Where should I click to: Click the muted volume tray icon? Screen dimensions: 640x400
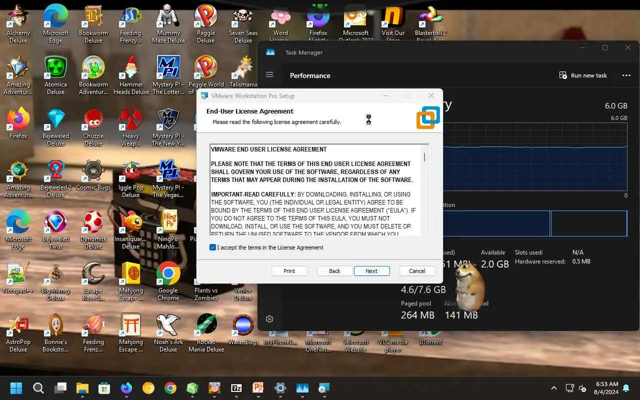pos(582,388)
